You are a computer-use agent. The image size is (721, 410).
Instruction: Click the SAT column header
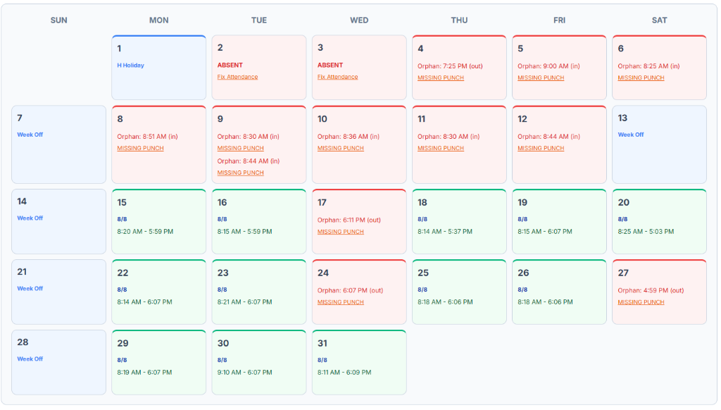pyautogui.click(x=659, y=20)
